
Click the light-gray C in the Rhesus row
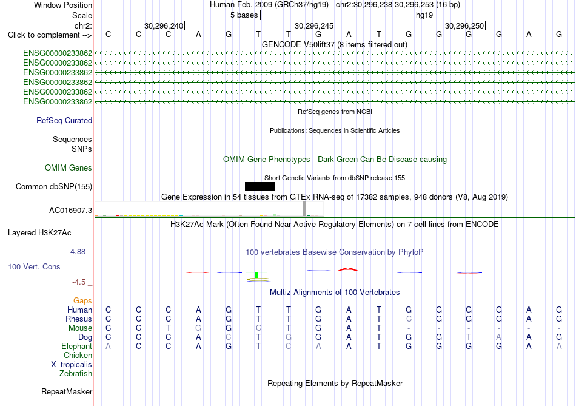click(x=409, y=319)
